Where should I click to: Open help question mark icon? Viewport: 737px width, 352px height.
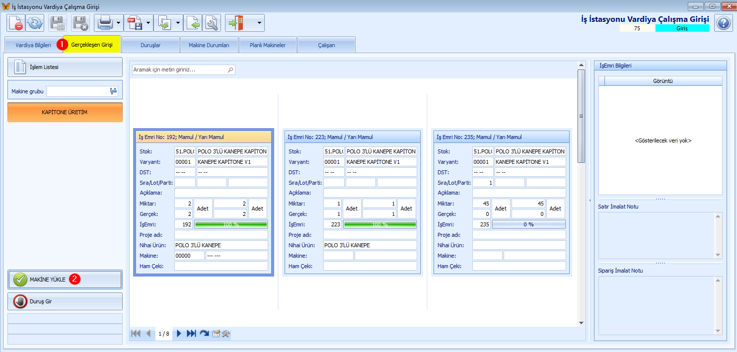point(723,23)
